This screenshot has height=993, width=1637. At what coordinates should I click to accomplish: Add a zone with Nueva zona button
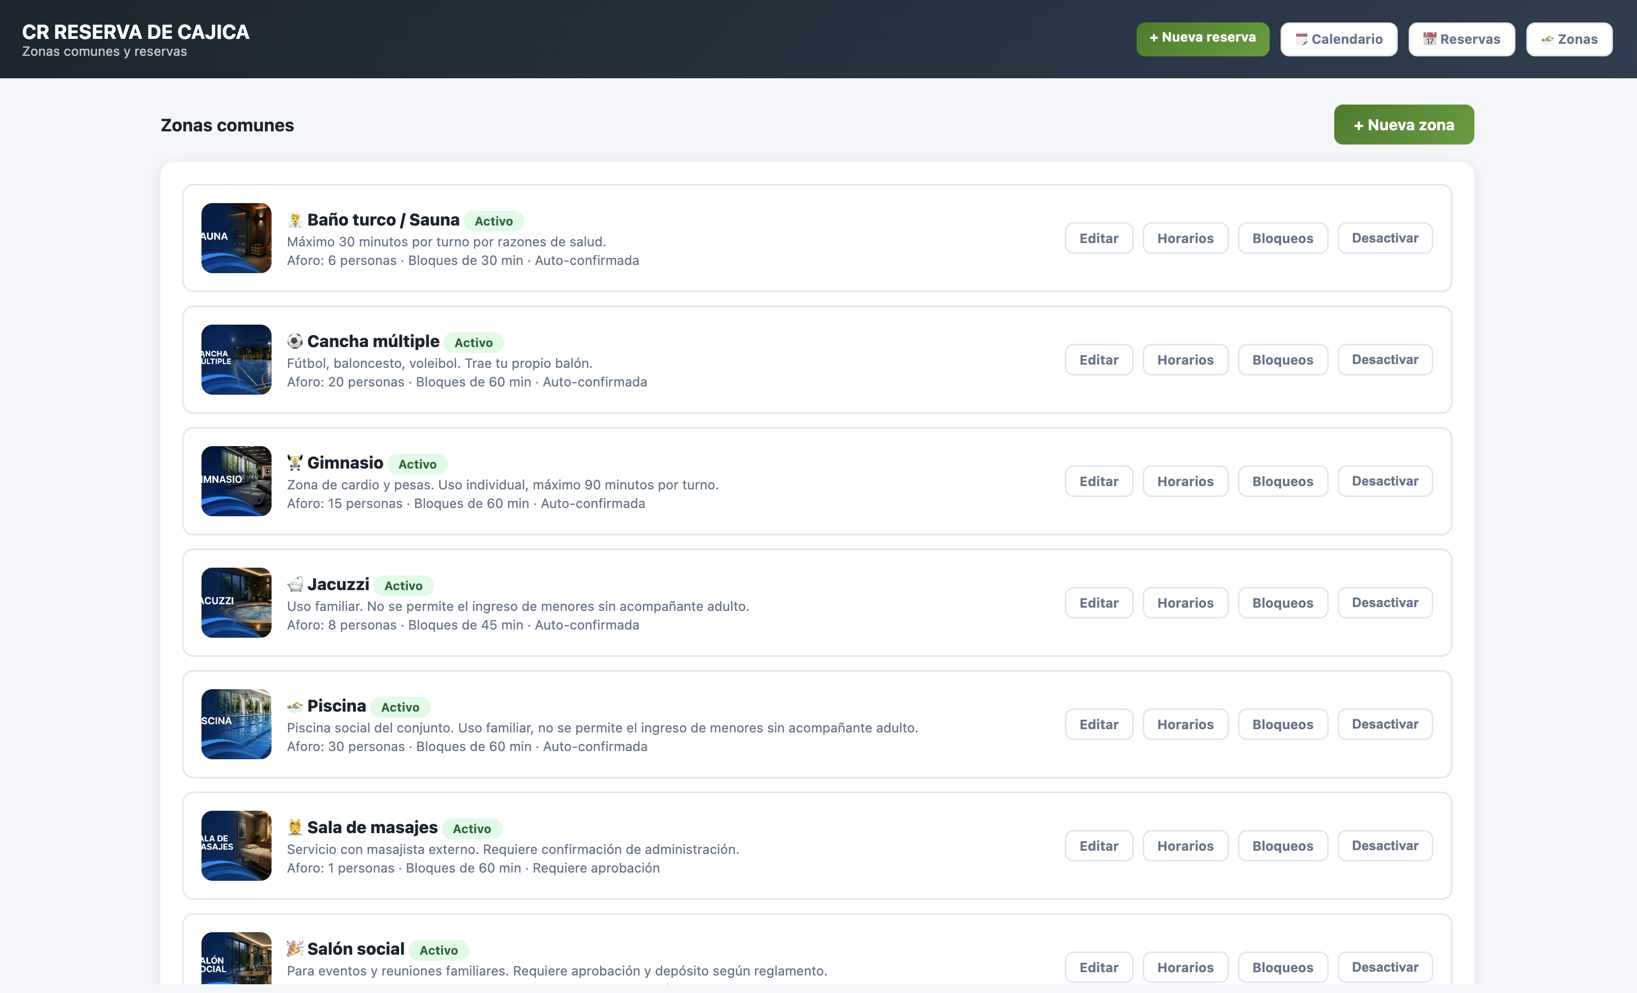(x=1404, y=125)
